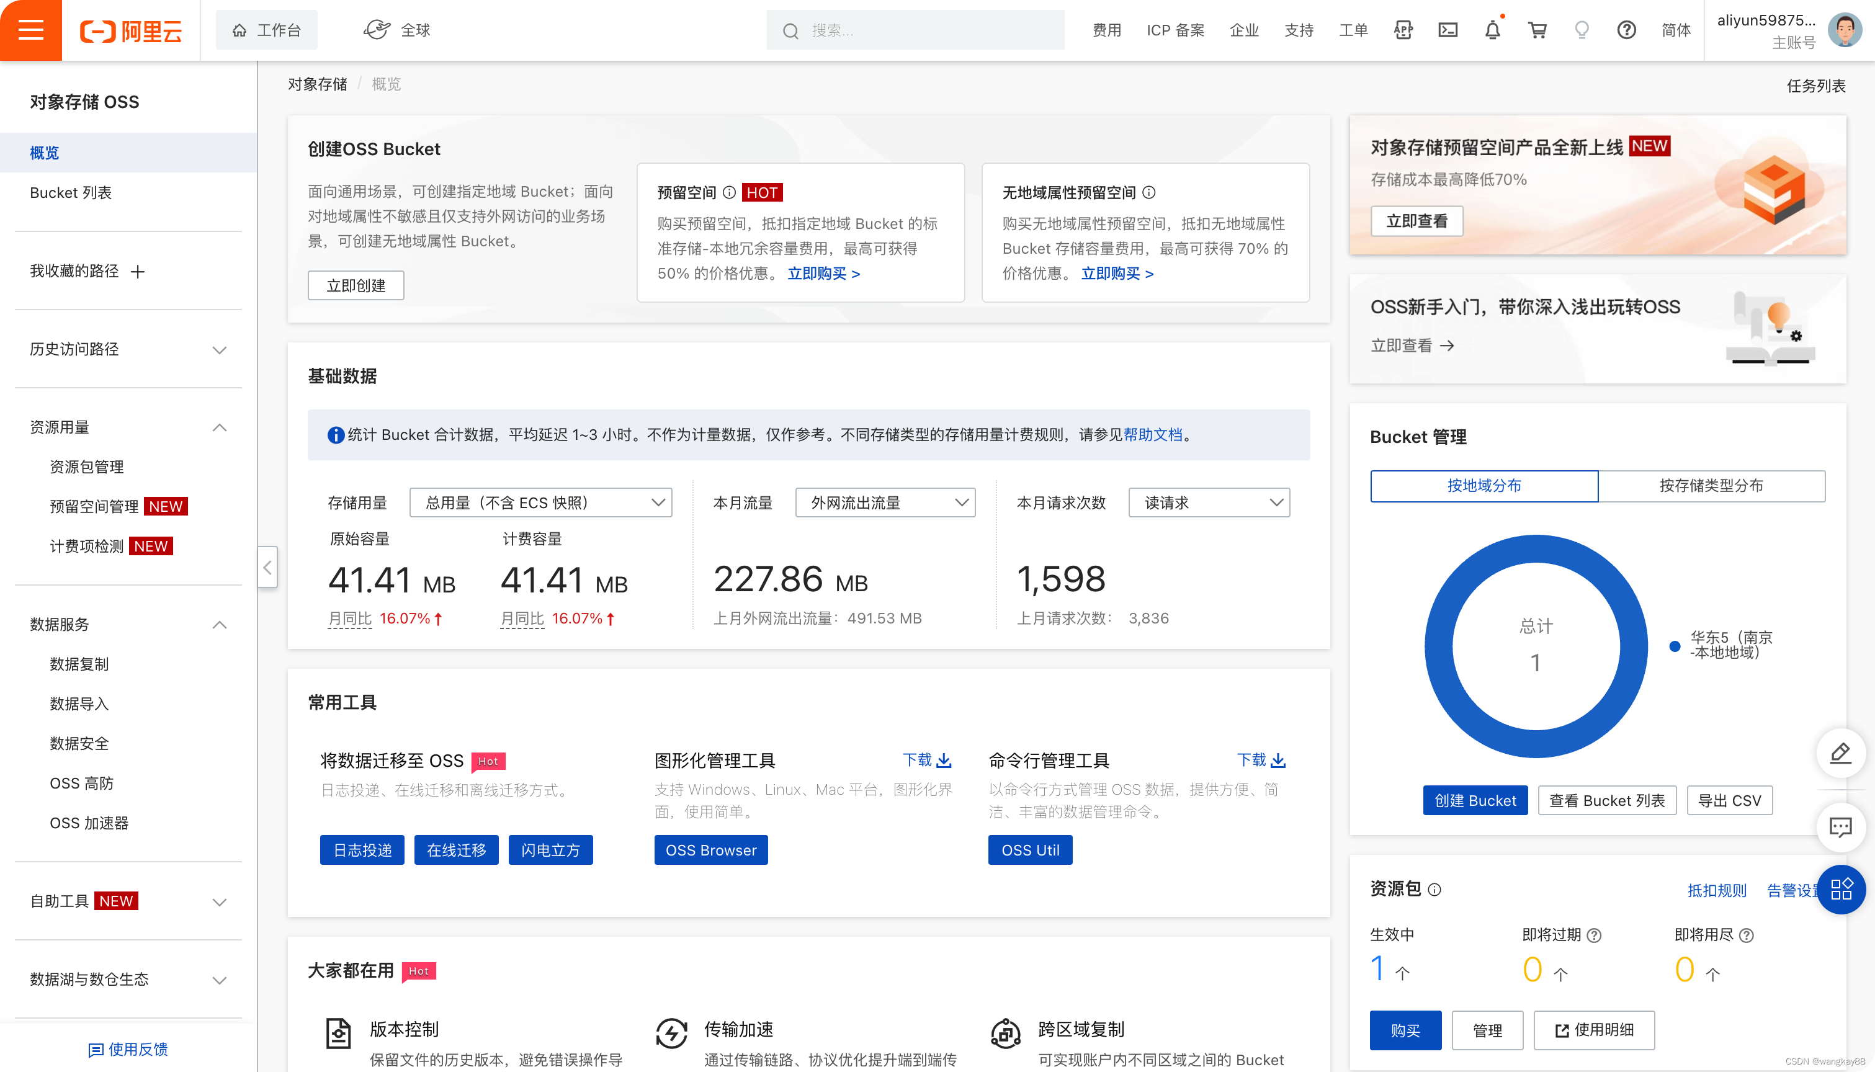Click 使用反馈 at sidebar bottom
The height and width of the screenshot is (1072, 1875).
[128, 1049]
